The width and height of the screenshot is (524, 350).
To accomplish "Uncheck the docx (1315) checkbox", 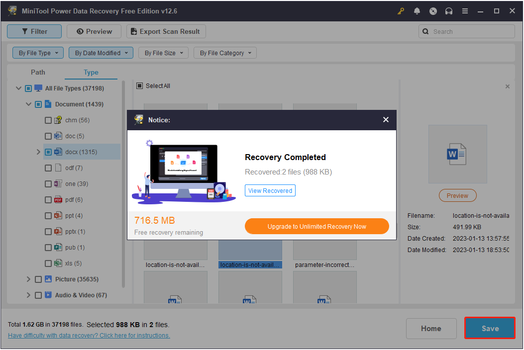I will [x=48, y=152].
